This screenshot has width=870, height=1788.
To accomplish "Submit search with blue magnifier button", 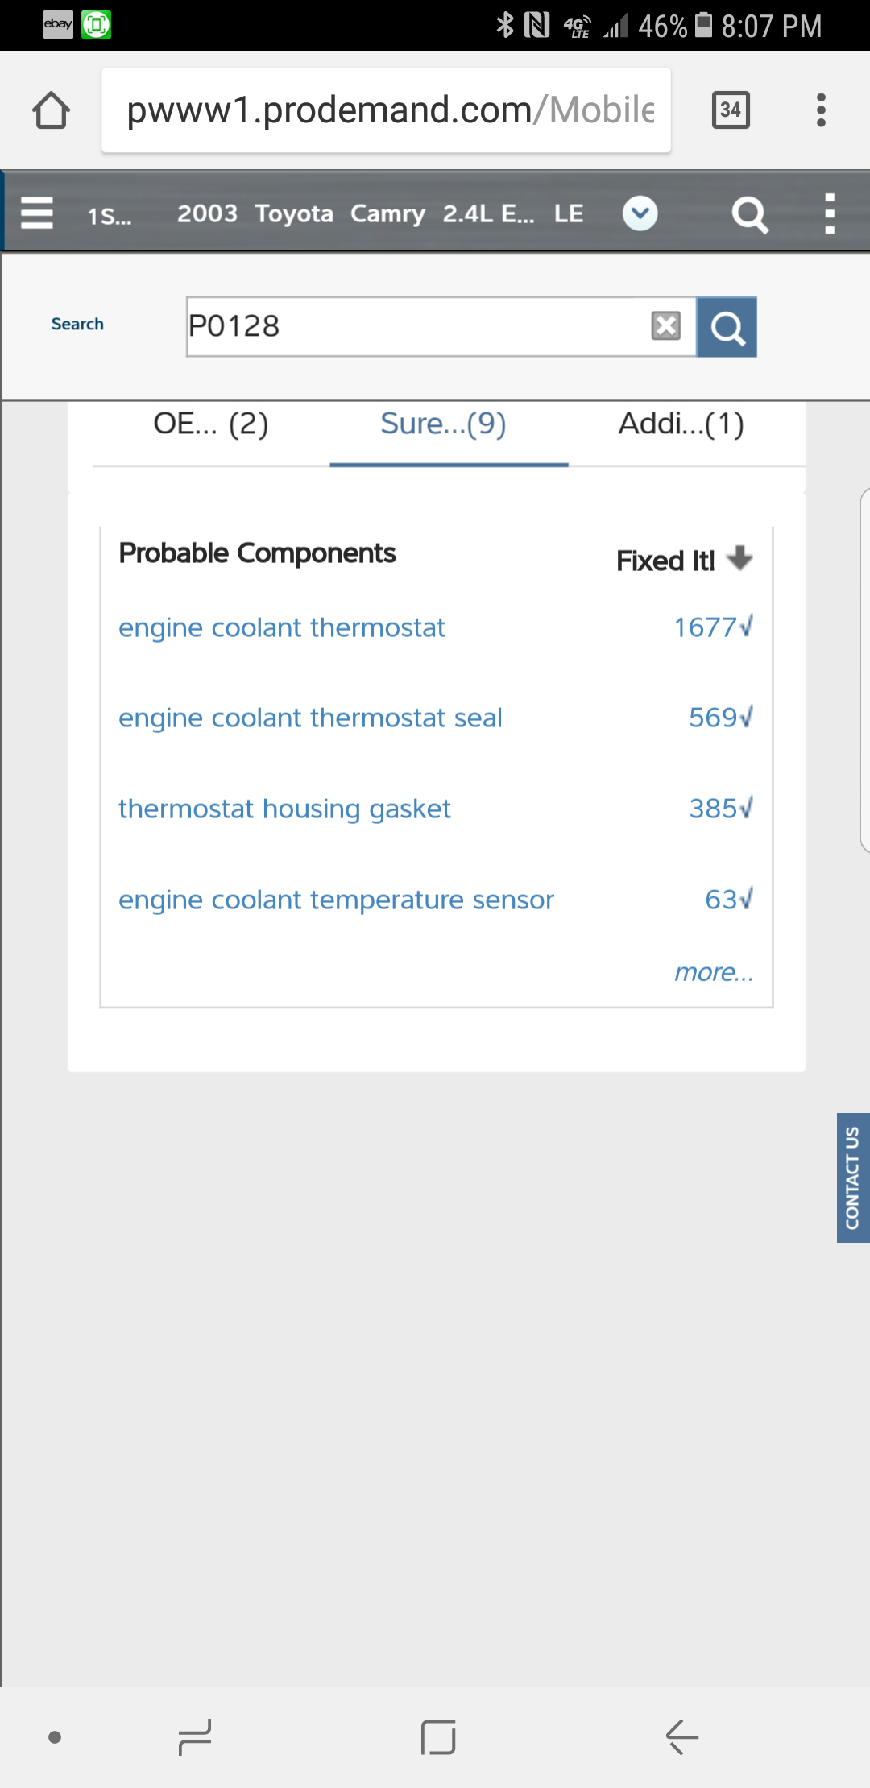I will pyautogui.click(x=727, y=327).
